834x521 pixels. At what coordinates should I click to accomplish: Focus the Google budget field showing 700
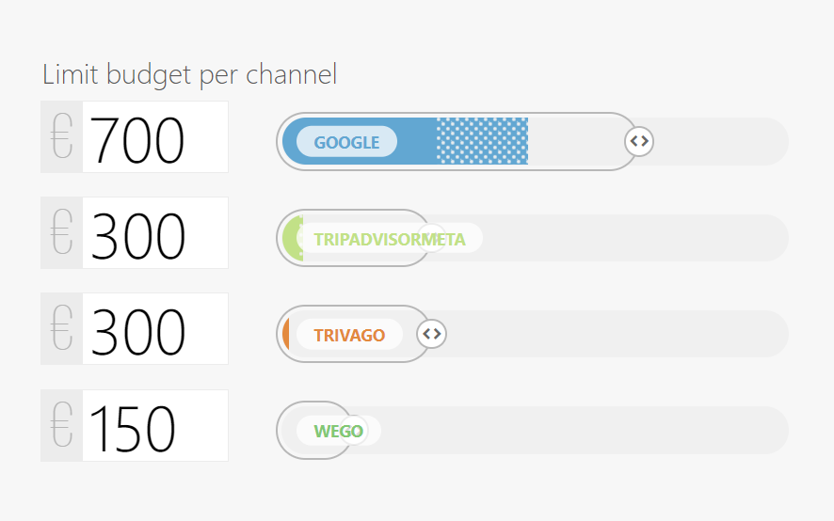coord(154,137)
